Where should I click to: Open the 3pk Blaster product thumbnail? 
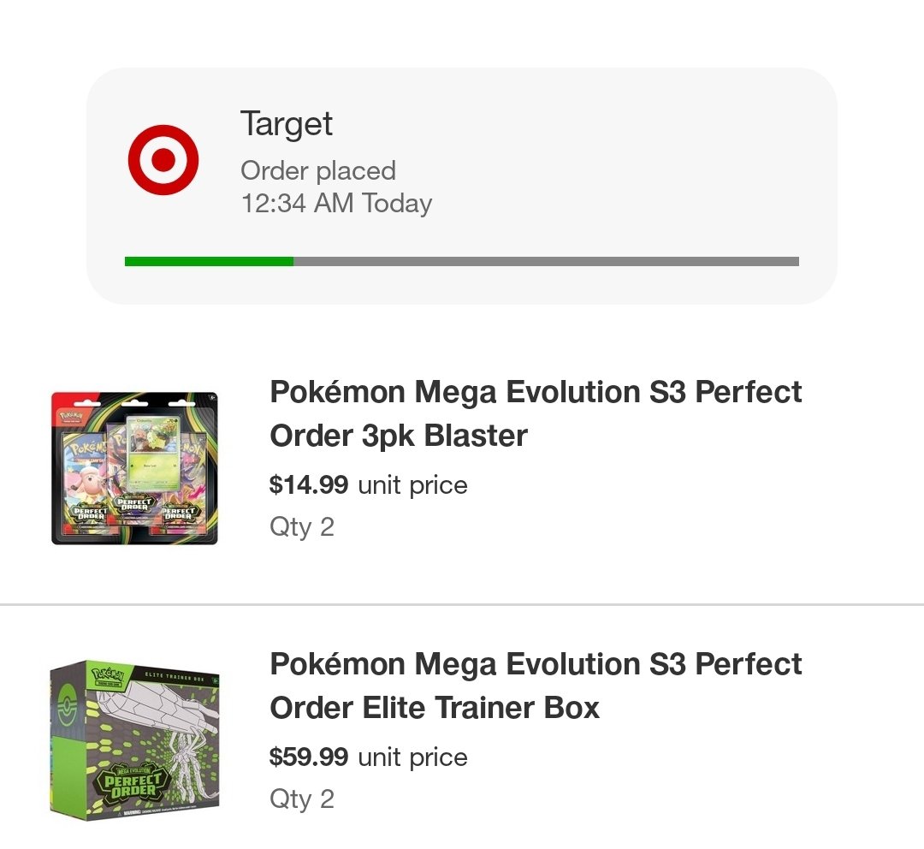pos(134,468)
